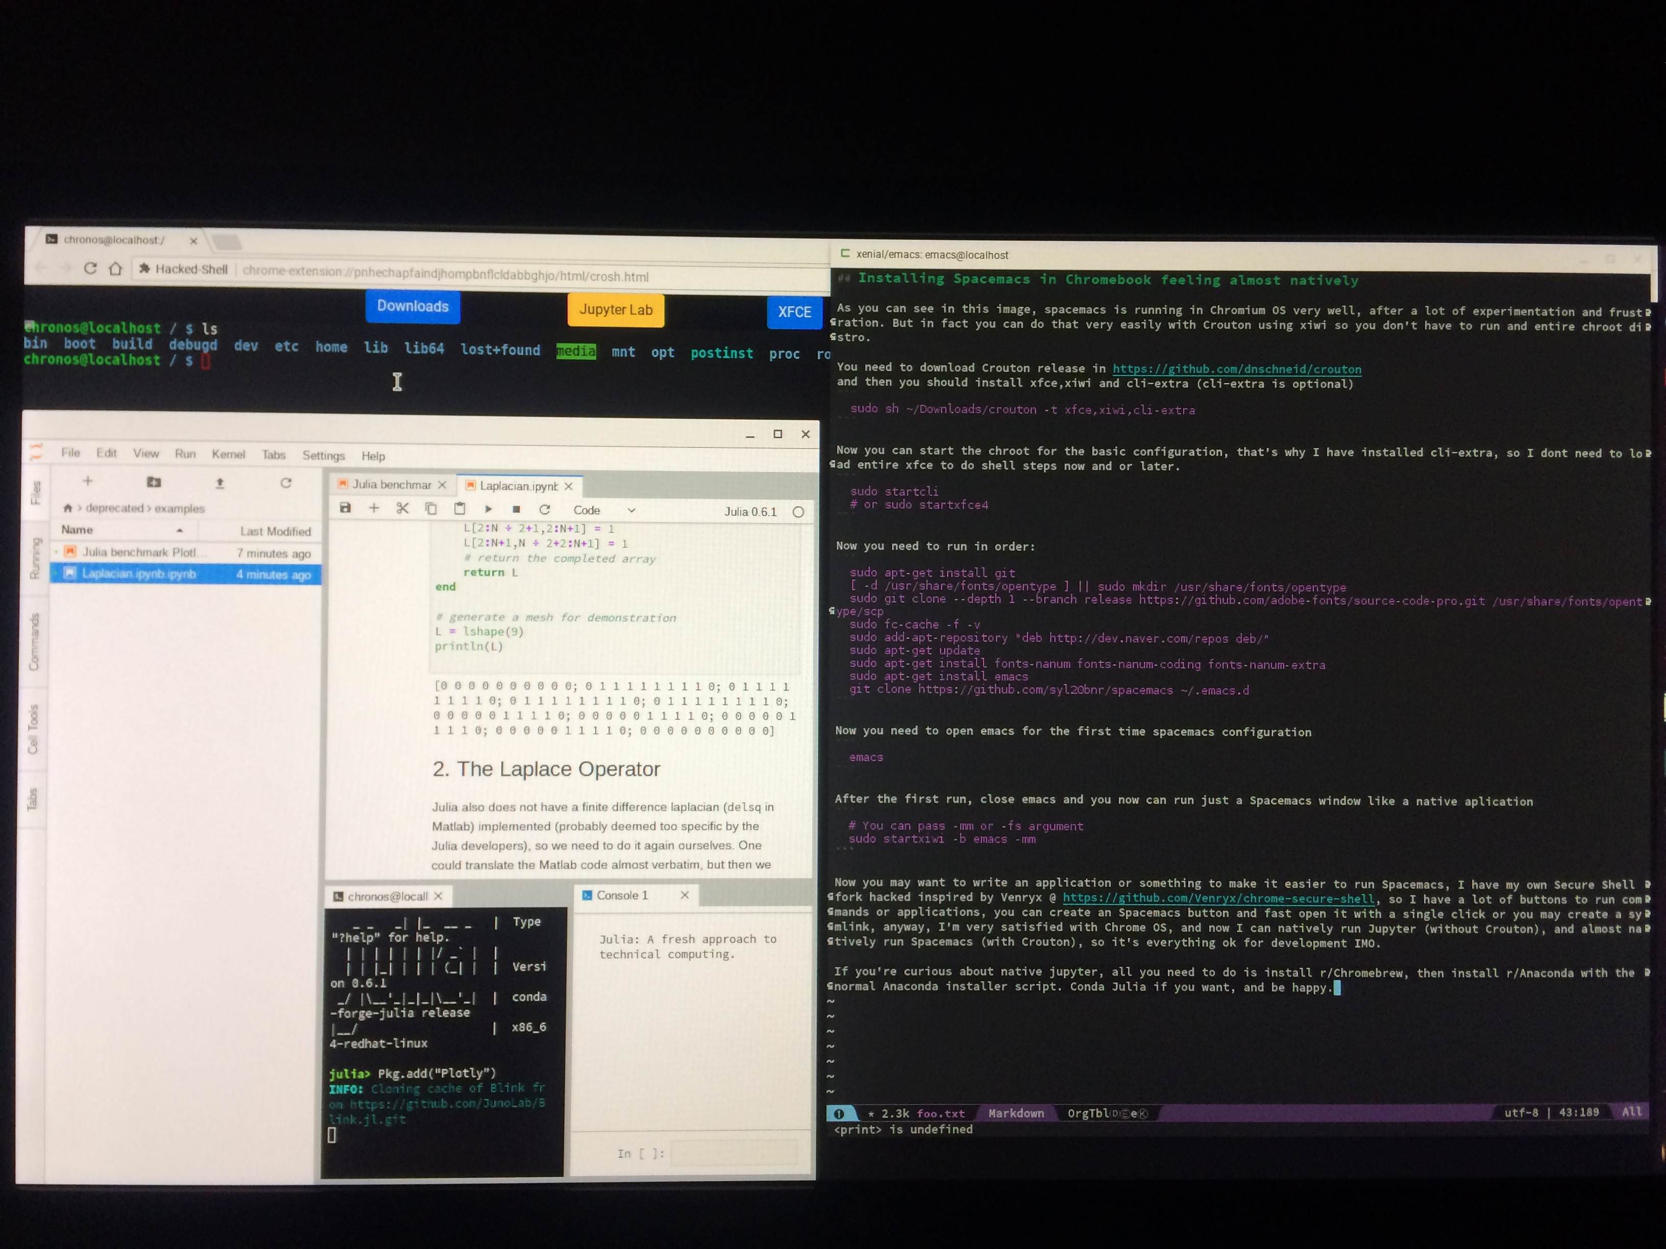Viewport: 1666px width, 1249px height.
Task: Copy selected cells in notebook toolbar
Action: point(431,509)
